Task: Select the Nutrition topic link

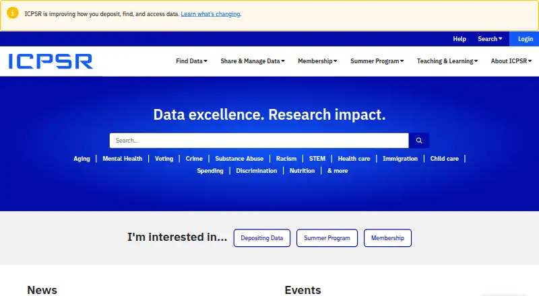Action: (302, 171)
